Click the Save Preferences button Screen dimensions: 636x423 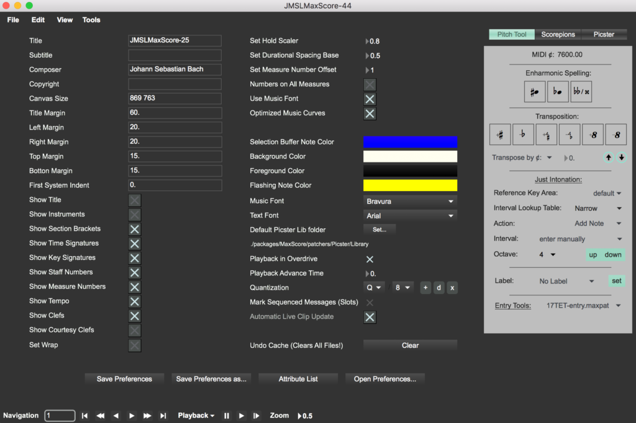(124, 379)
